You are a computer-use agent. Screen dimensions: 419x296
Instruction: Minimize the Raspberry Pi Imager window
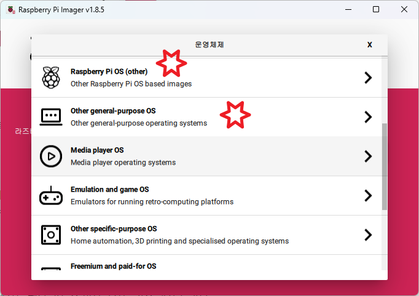(x=348, y=9)
